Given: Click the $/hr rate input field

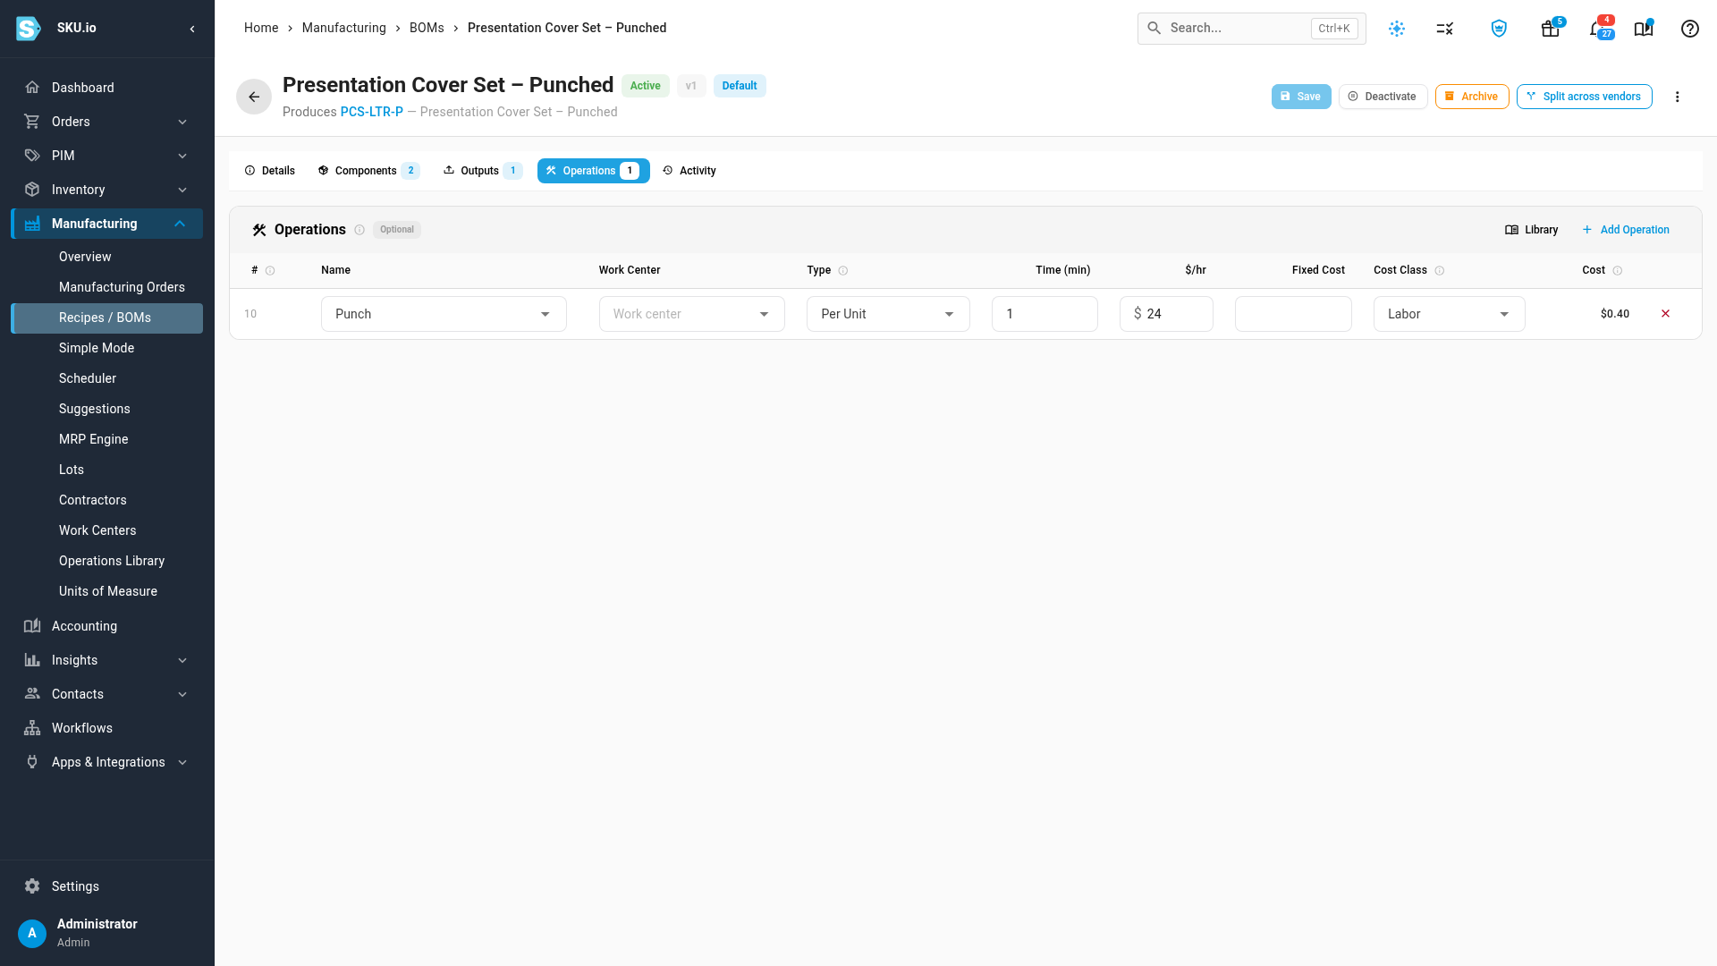Looking at the screenshot, I should [1166, 314].
